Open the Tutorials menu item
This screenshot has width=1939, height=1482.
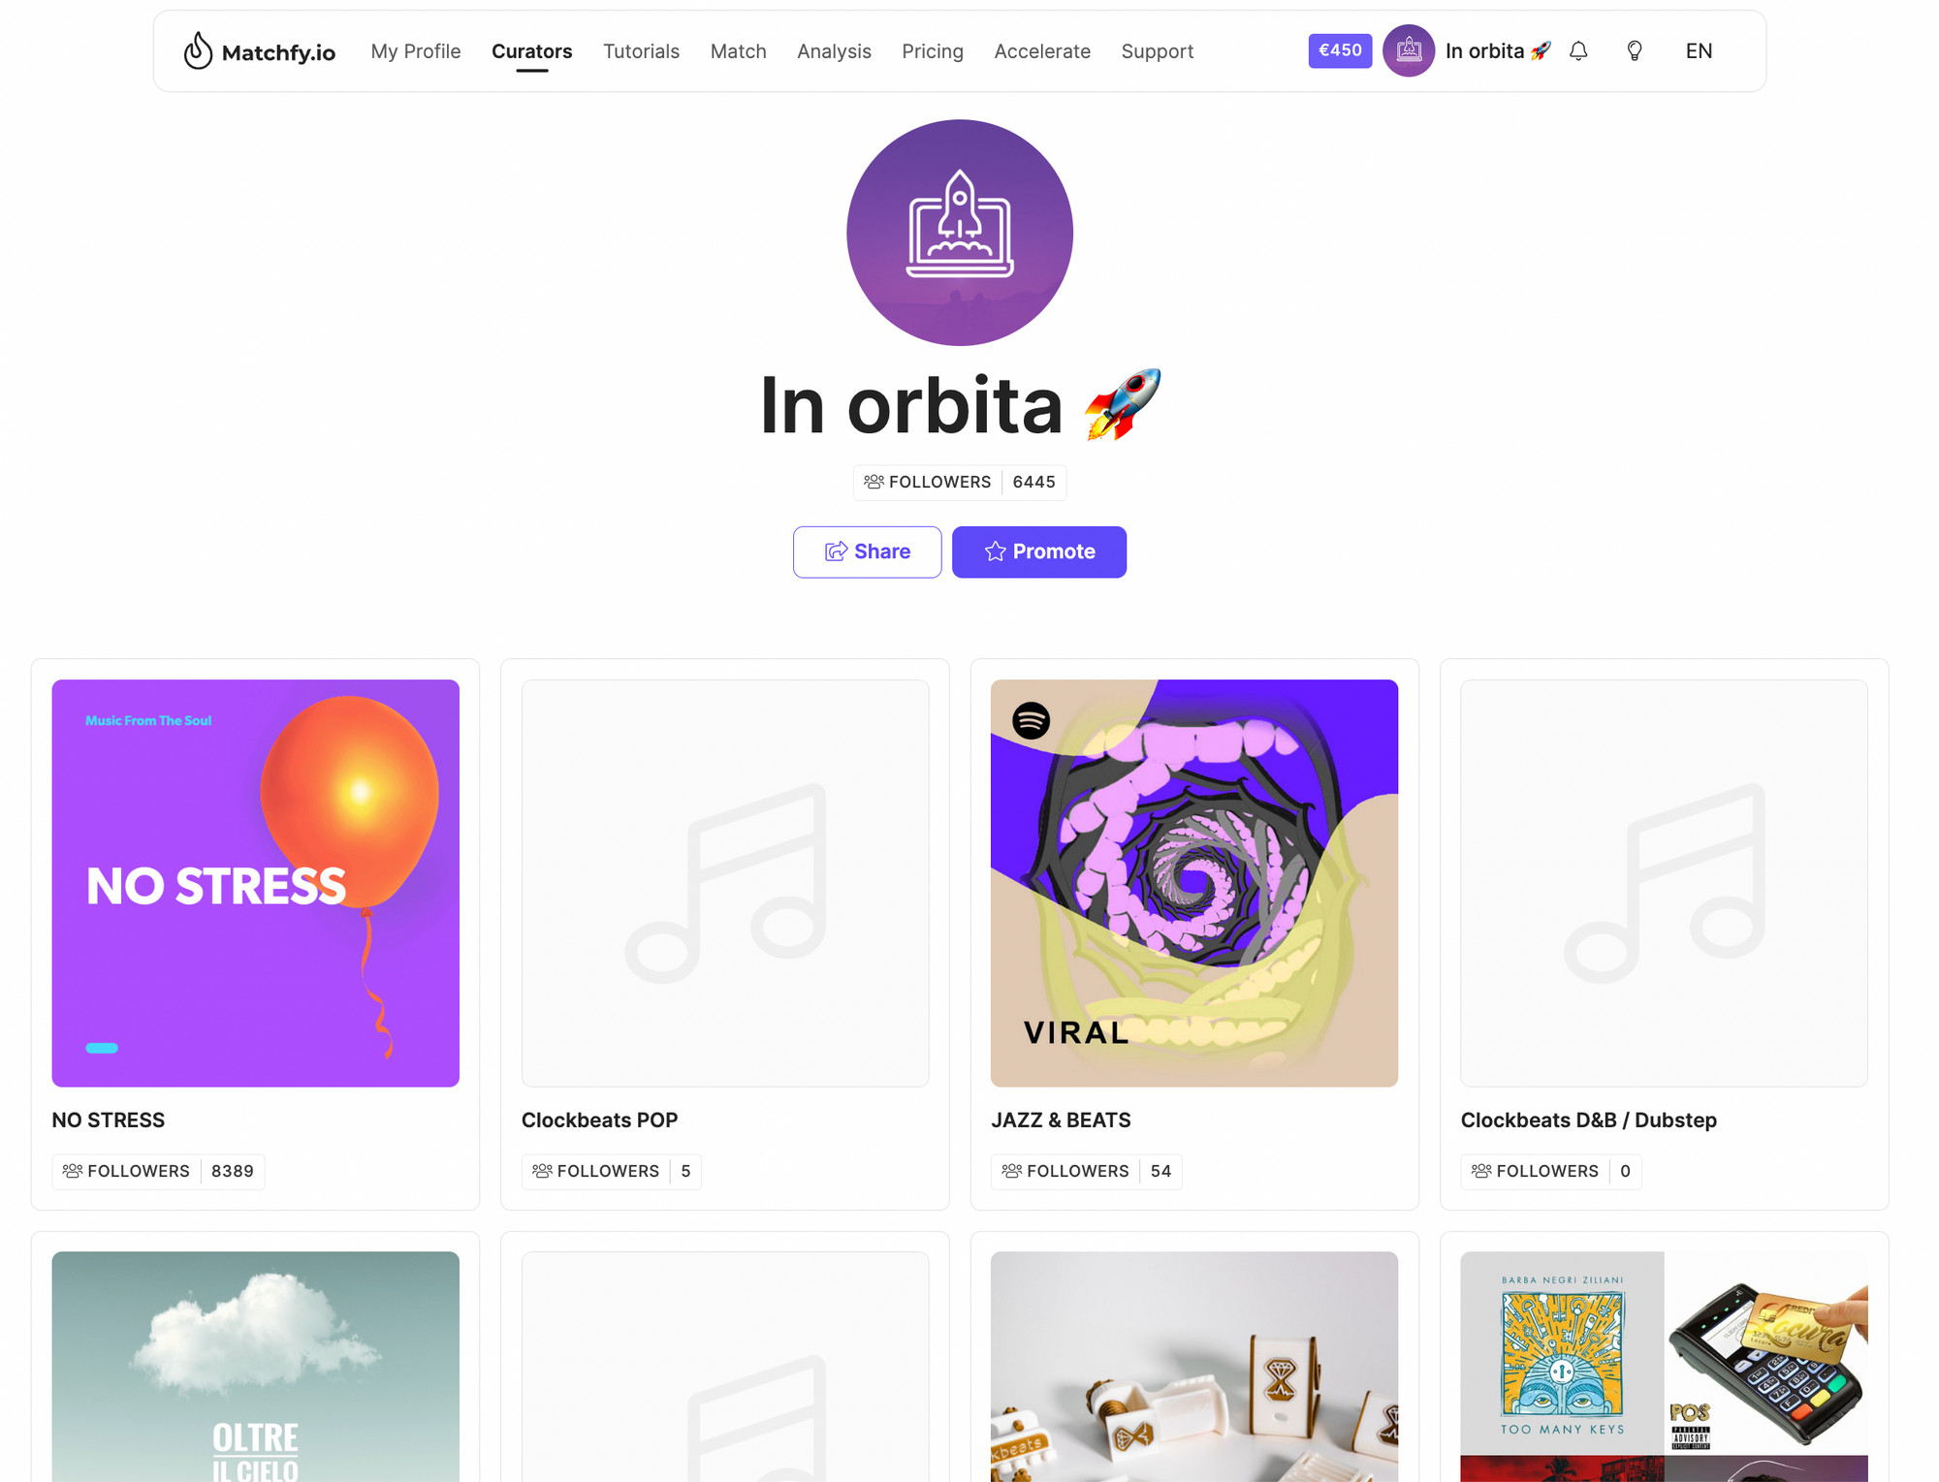641,51
